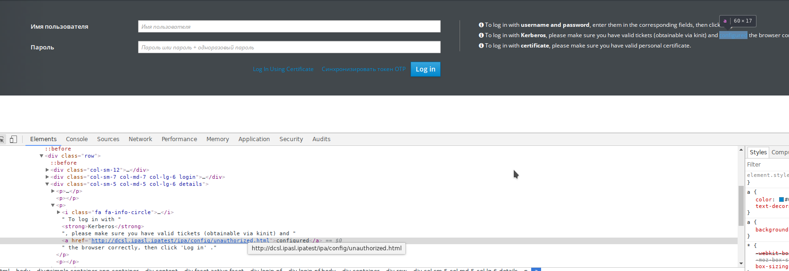Viewport: 789px width, 271px height.
Task: Expand the fa fa-info-circle <i> node
Action: [x=58, y=212]
